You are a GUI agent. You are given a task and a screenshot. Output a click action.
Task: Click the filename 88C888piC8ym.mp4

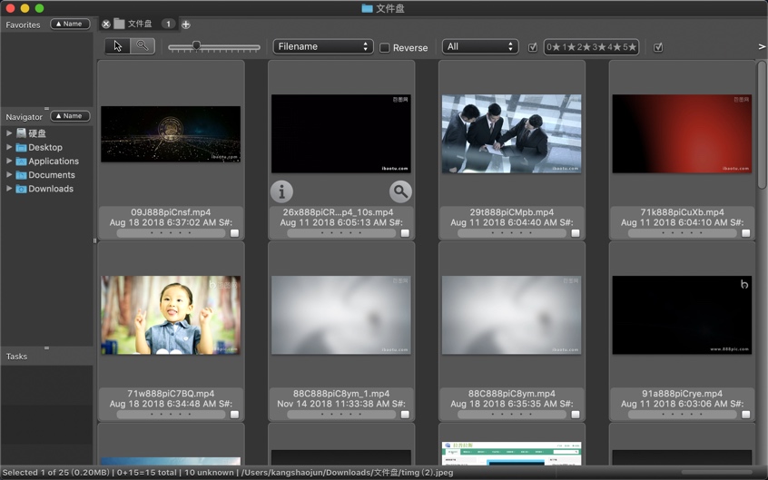coord(511,393)
